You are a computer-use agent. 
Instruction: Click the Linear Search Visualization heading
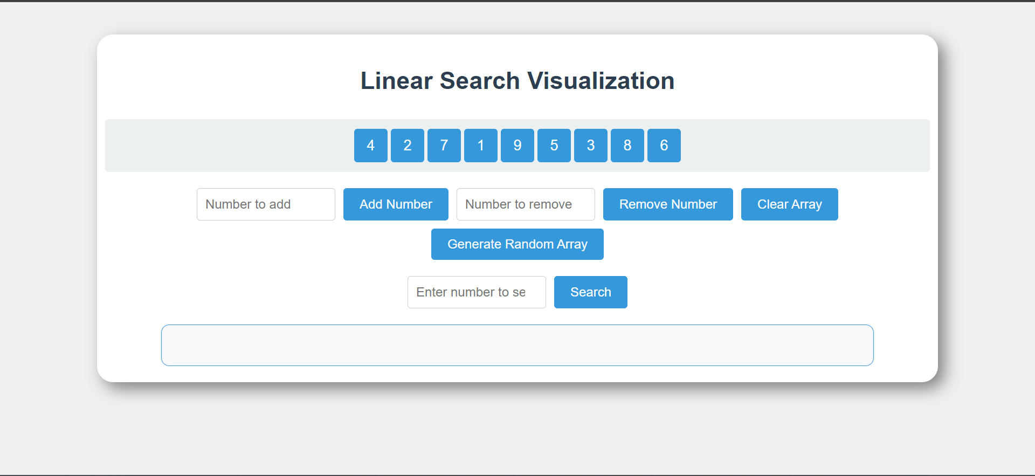tap(517, 81)
